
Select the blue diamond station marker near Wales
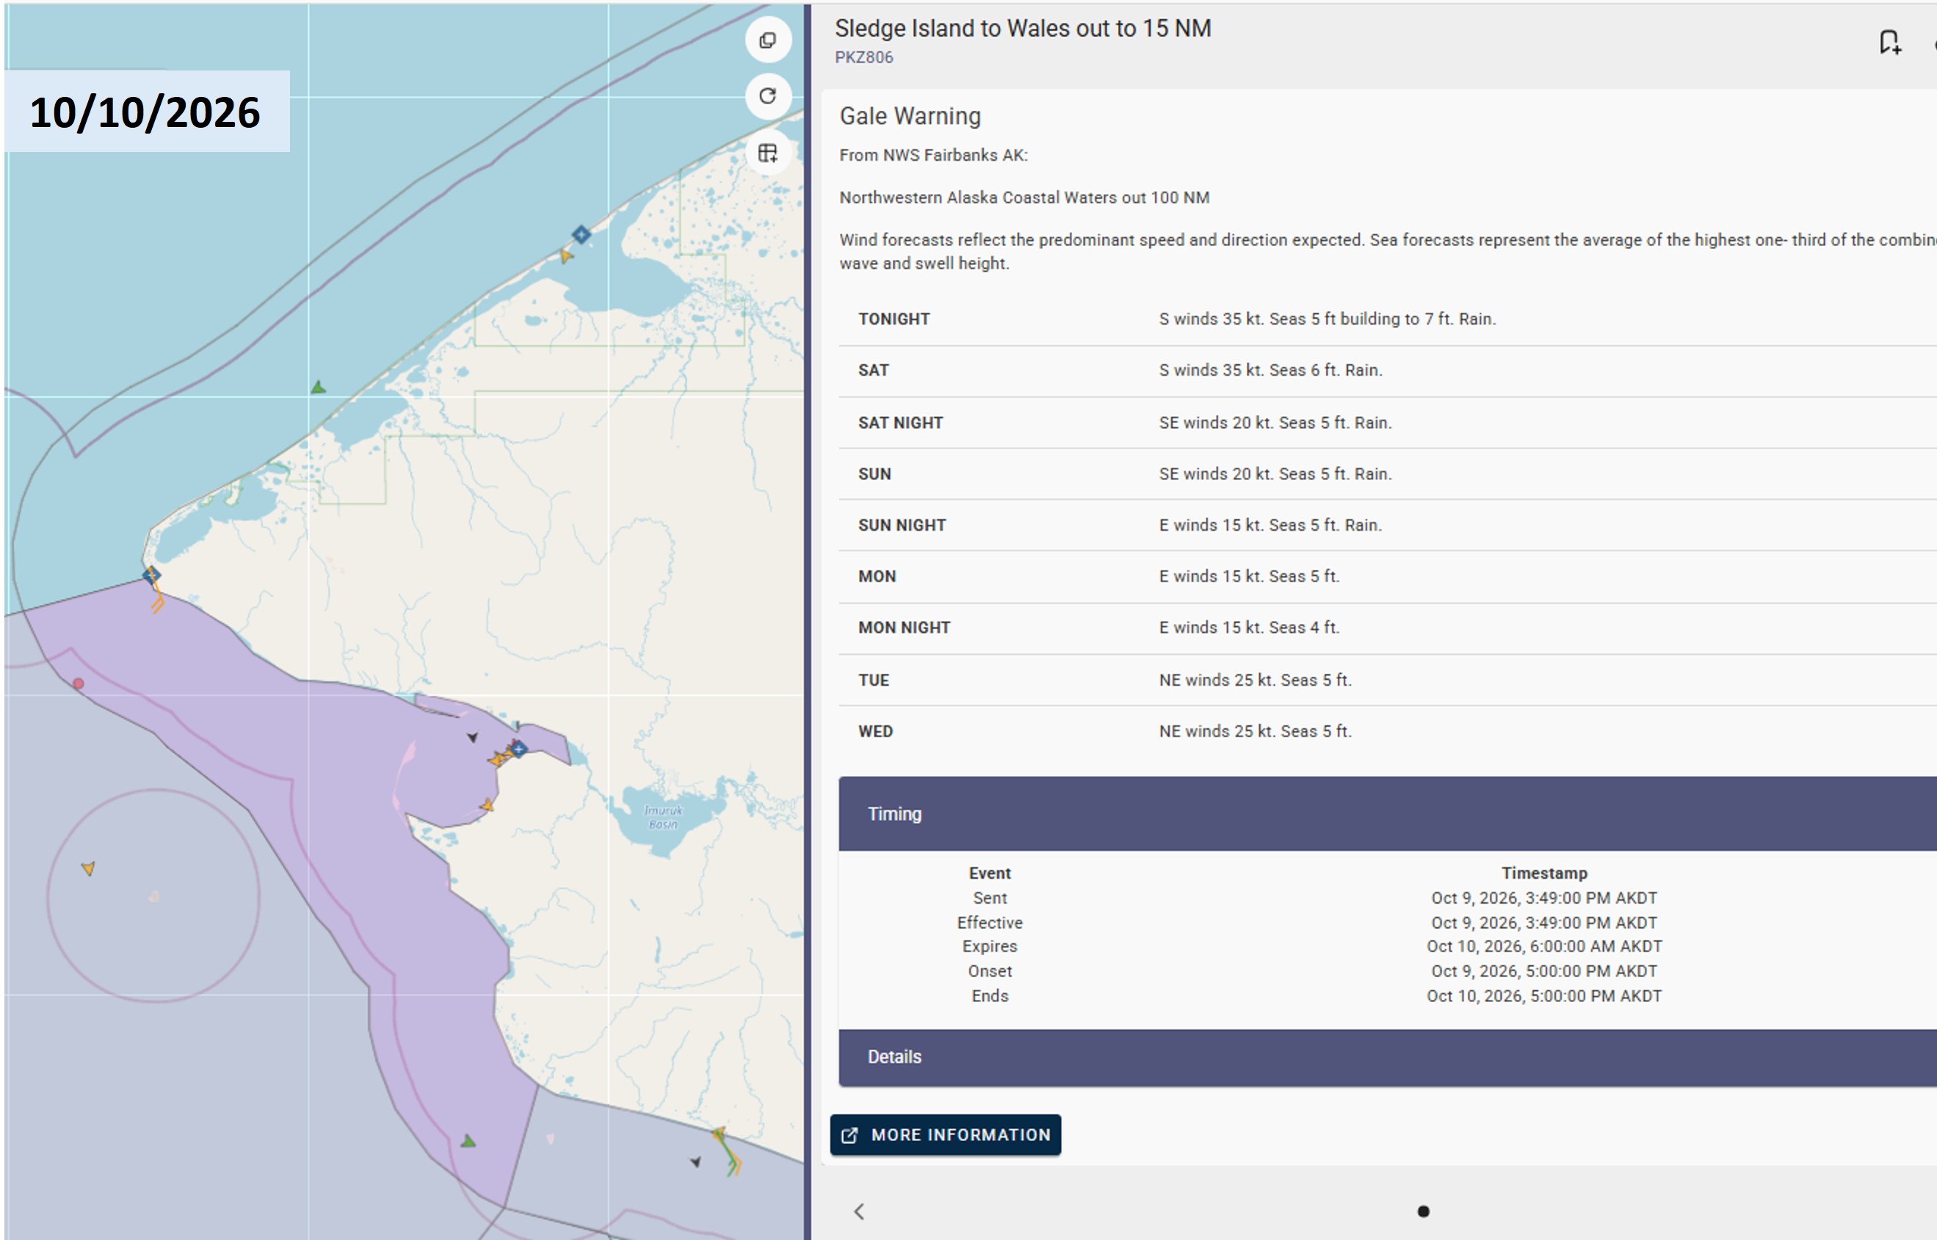[151, 575]
